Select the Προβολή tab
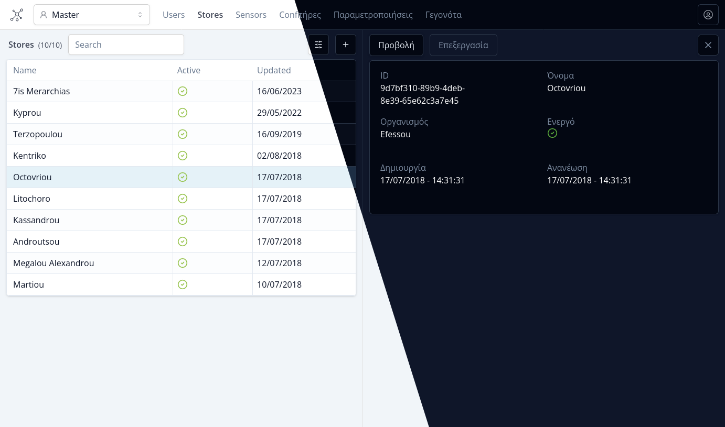Viewport: 725px width, 427px height. tap(396, 45)
